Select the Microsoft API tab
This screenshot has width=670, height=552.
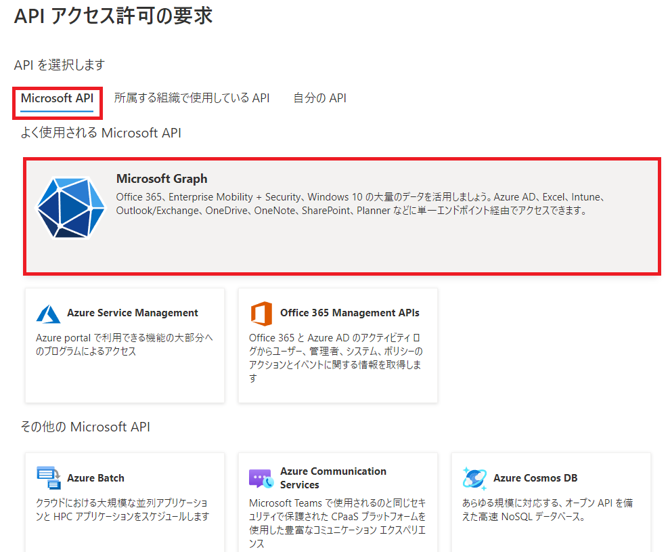pos(58,98)
